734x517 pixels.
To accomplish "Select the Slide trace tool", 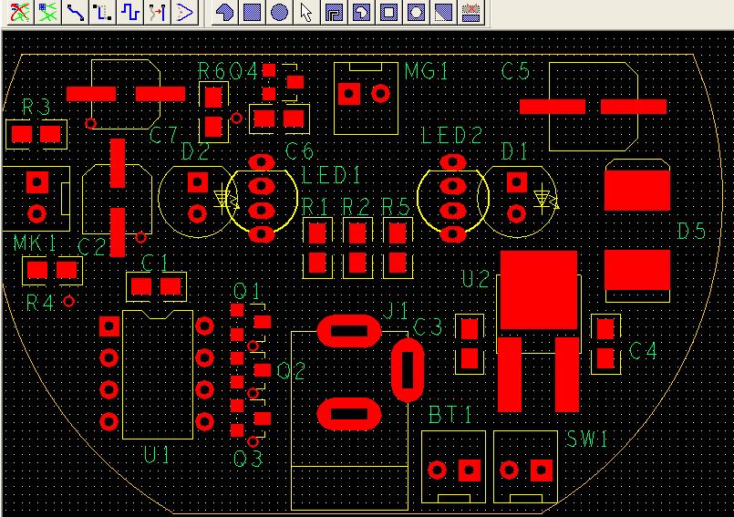I will (x=102, y=11).
